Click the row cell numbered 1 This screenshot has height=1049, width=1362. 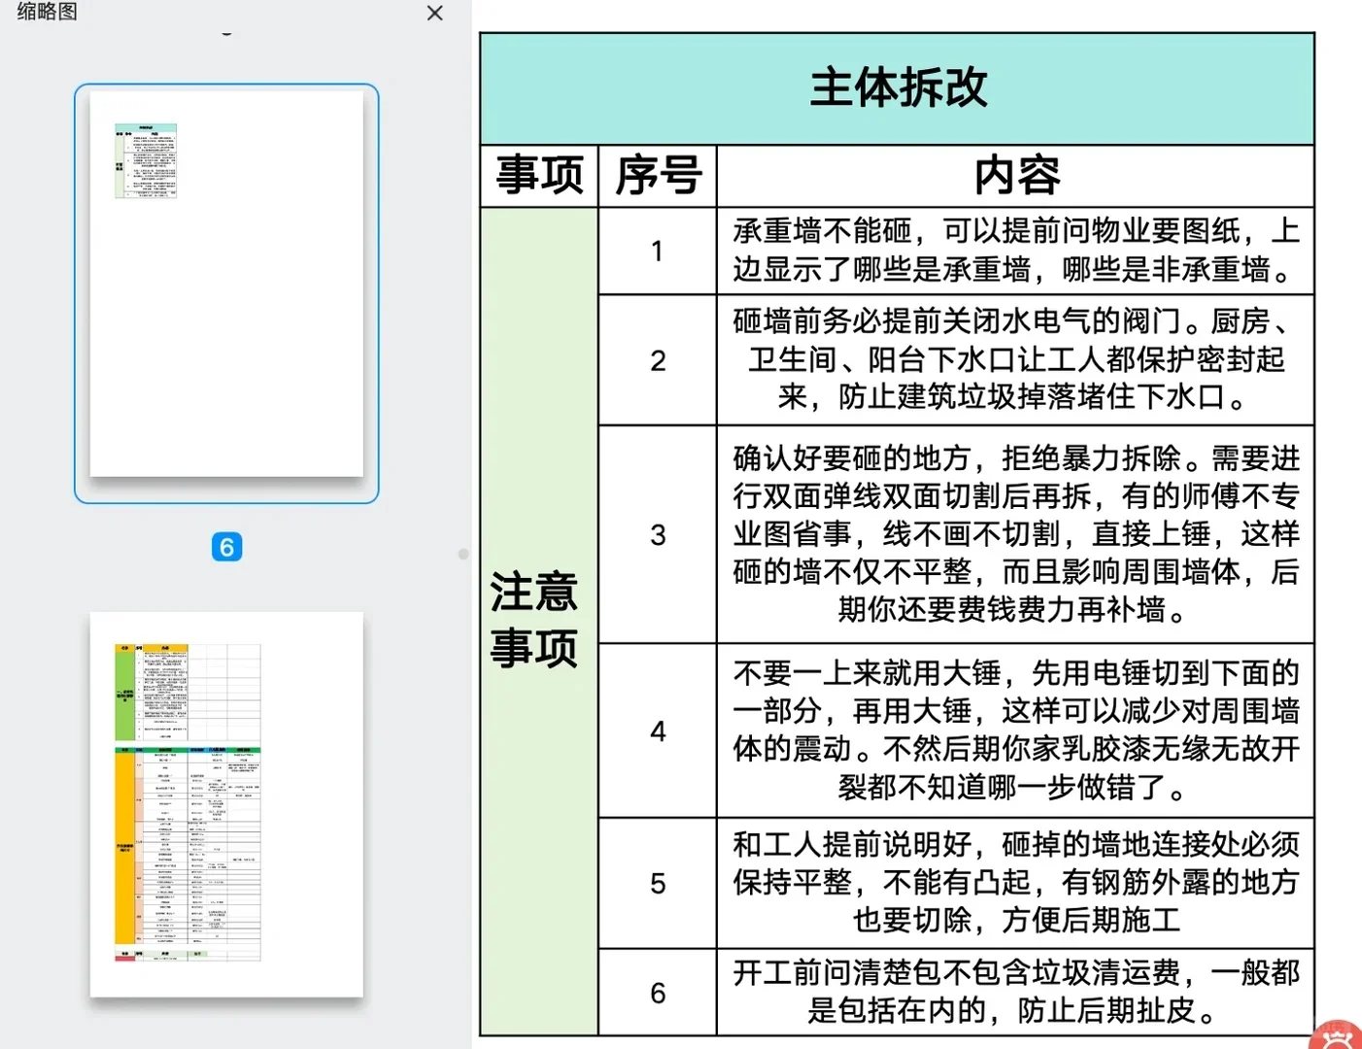[x=658, y=250]
